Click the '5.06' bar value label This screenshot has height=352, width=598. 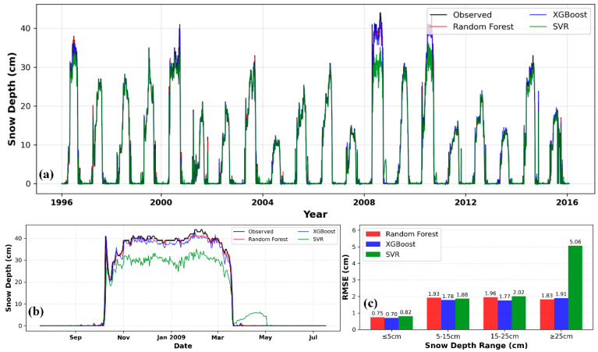click(575, 242)
